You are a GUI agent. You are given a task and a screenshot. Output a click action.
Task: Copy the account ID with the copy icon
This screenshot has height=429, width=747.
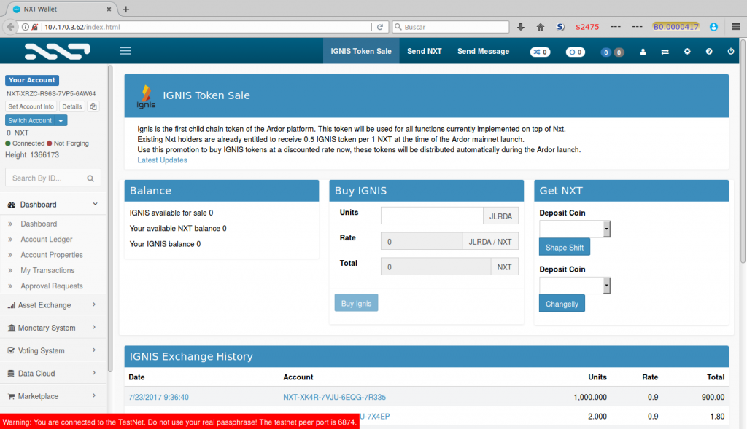coord(93,106)
